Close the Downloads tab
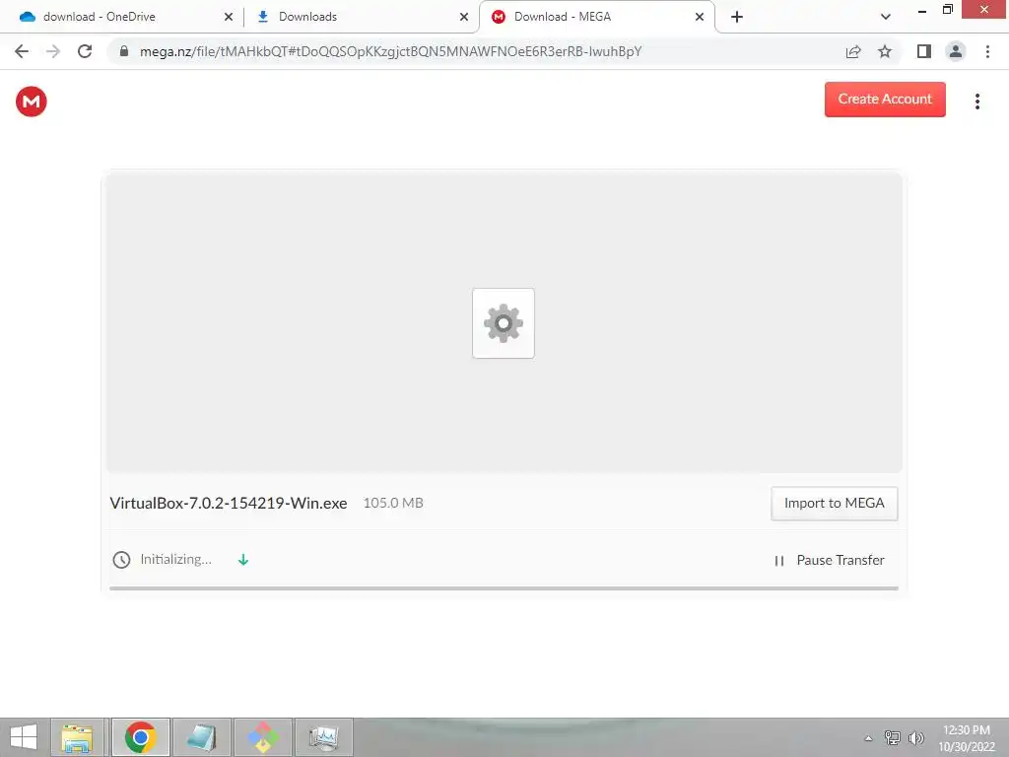The height and width of the screenshot is (757, 1009). point(464,17)
